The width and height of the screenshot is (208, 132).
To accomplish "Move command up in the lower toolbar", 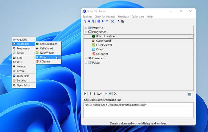I will tap(94, 94).
